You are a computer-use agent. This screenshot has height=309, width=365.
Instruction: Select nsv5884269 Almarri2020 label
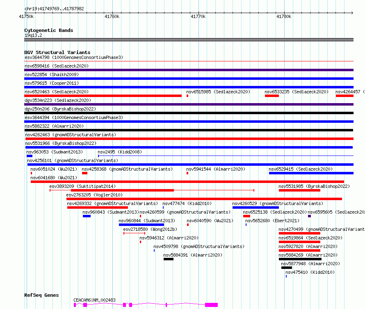(308, 255)
